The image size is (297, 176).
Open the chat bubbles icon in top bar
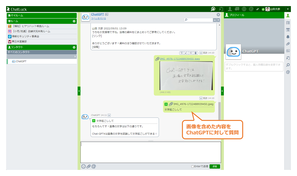coord(237,9)
